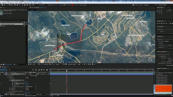
Task: Collapse the Содержание group
Action: [6, 76]
